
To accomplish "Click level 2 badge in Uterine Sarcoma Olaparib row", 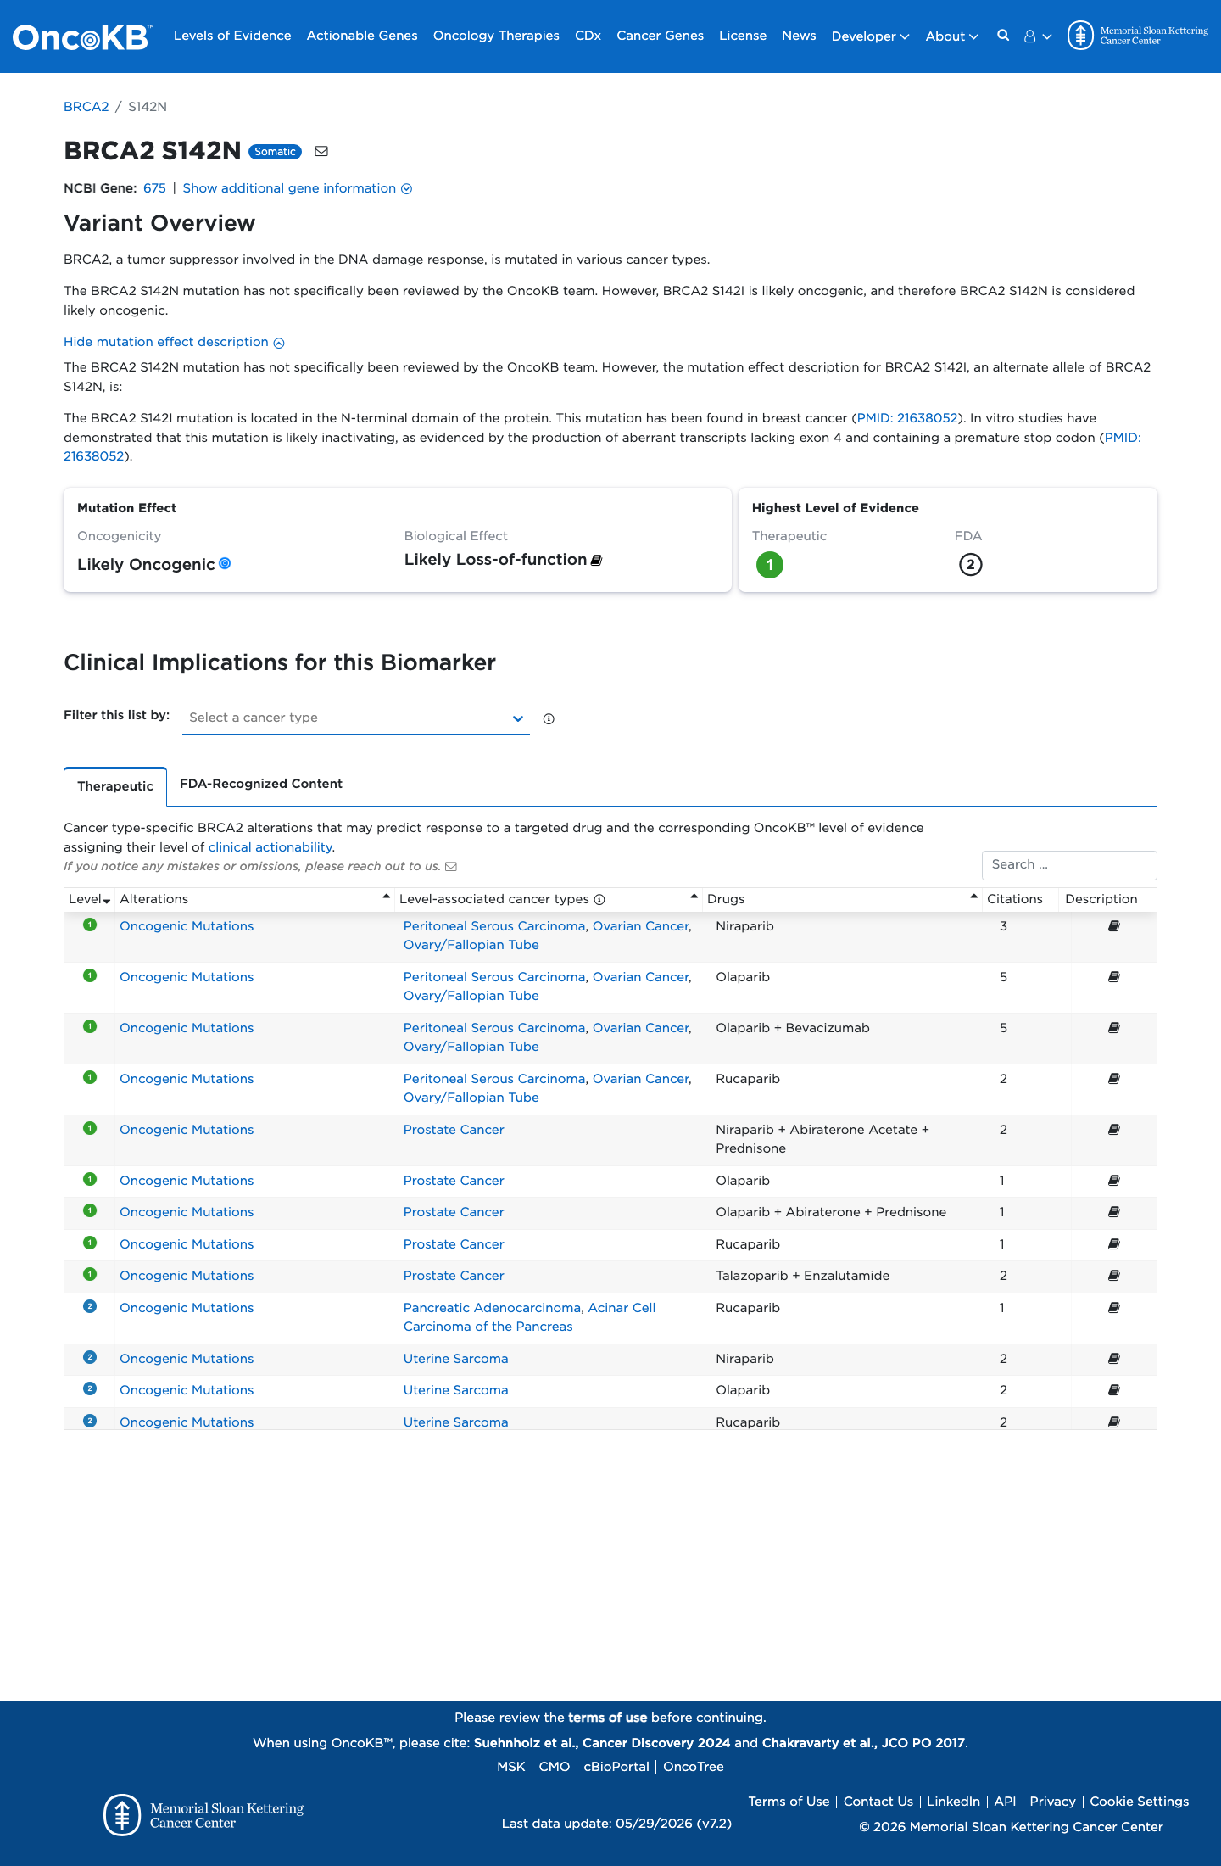I will coord(90,1388).
